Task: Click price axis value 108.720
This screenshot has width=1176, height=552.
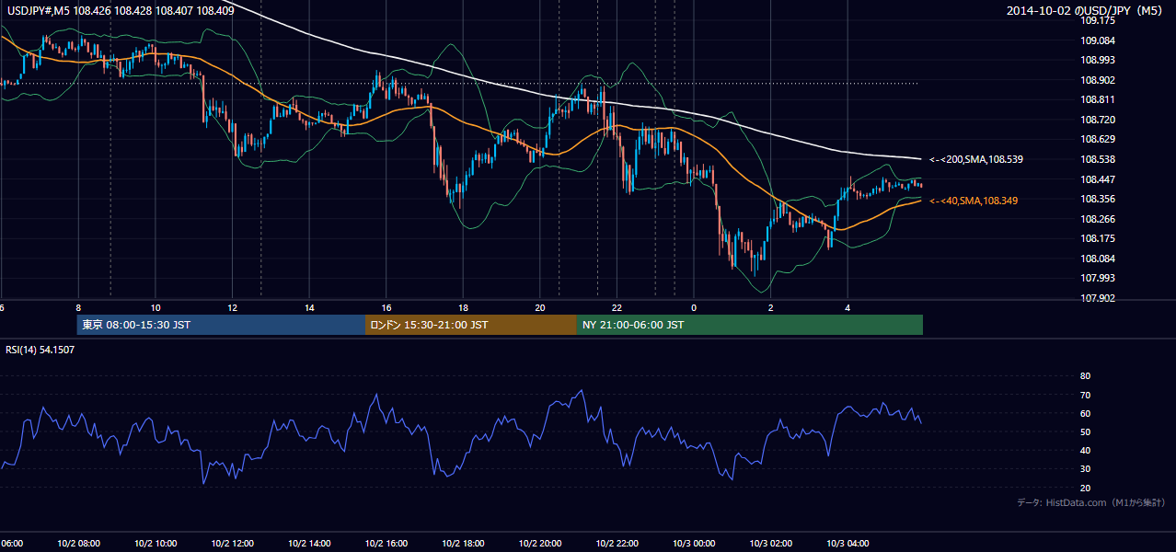Action: point(1098,120)
